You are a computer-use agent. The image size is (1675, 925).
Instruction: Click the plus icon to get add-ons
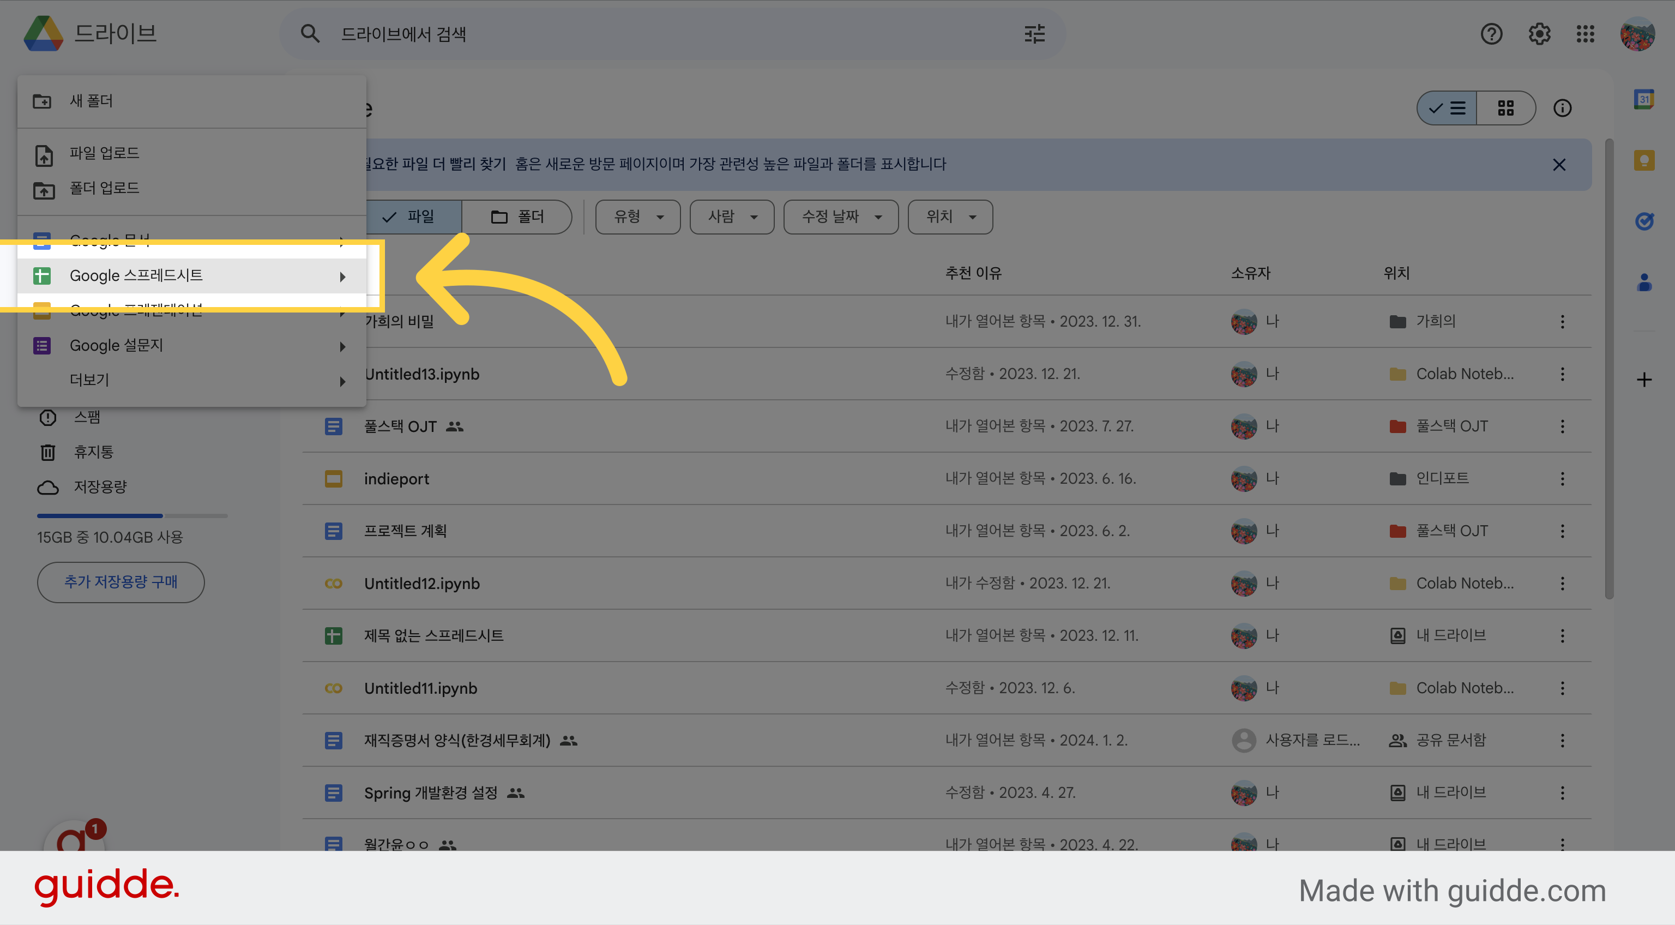pyautogui.click(x=1644, y=380)
